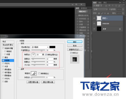Click the pixel layer filter icon in Layers panel
Screen dimensions: 126x99
click(106, 6)
